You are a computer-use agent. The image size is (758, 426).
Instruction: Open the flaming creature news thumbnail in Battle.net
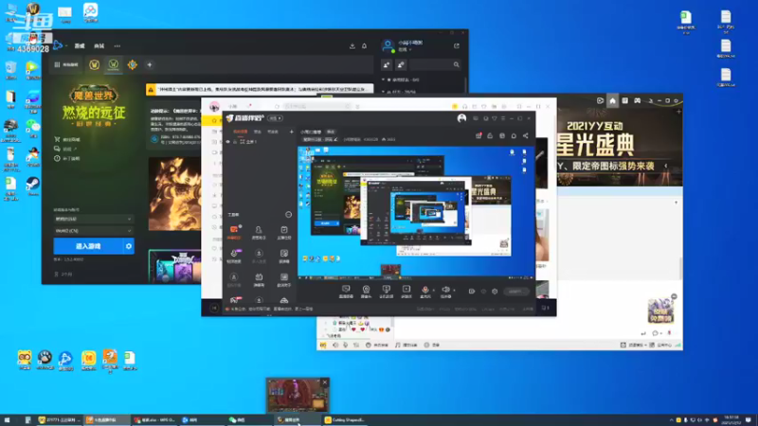(175, 194)
